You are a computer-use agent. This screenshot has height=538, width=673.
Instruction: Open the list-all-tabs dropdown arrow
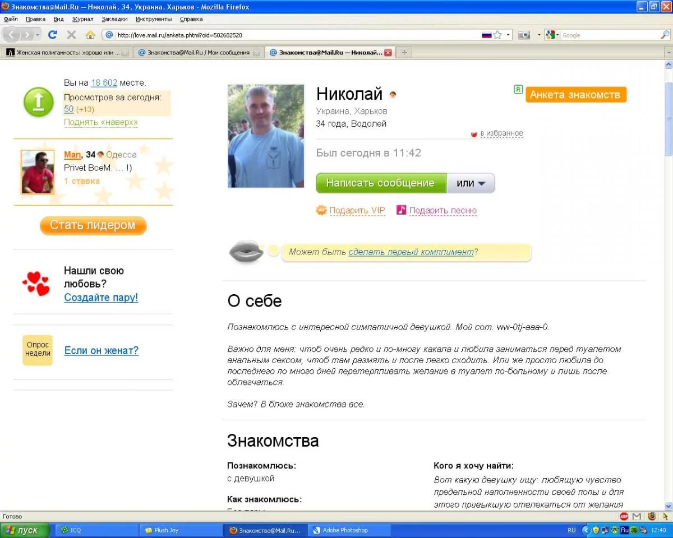tap(668, 52)
